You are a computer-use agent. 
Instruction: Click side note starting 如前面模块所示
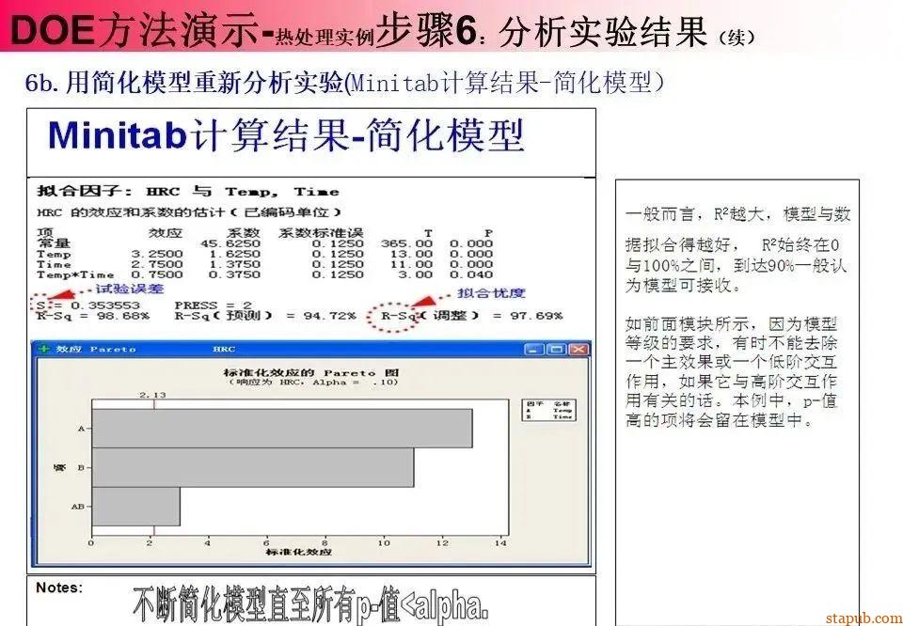pyautogui.click(x=732, y=371)
